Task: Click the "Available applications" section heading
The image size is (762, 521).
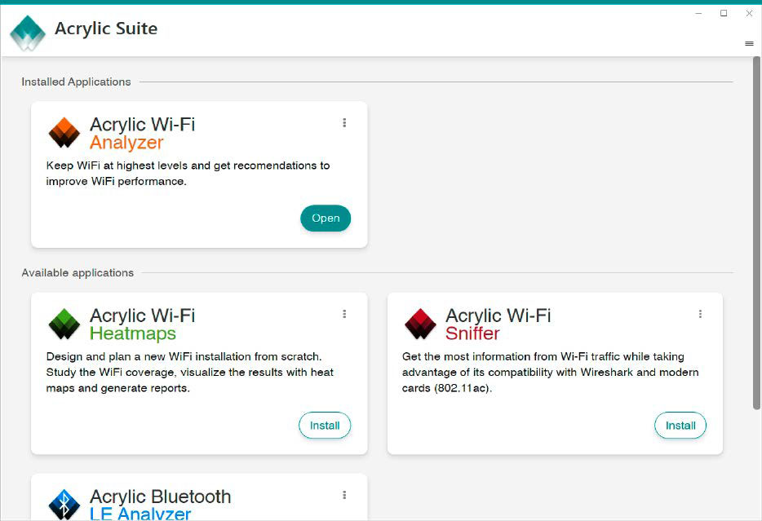Action: [x=78, y=273]
